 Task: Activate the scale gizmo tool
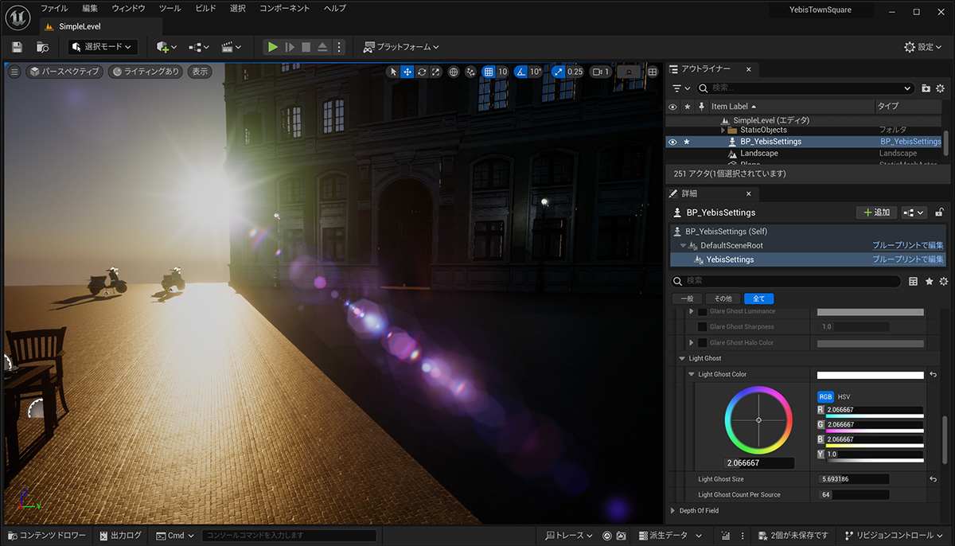point(435,72)
